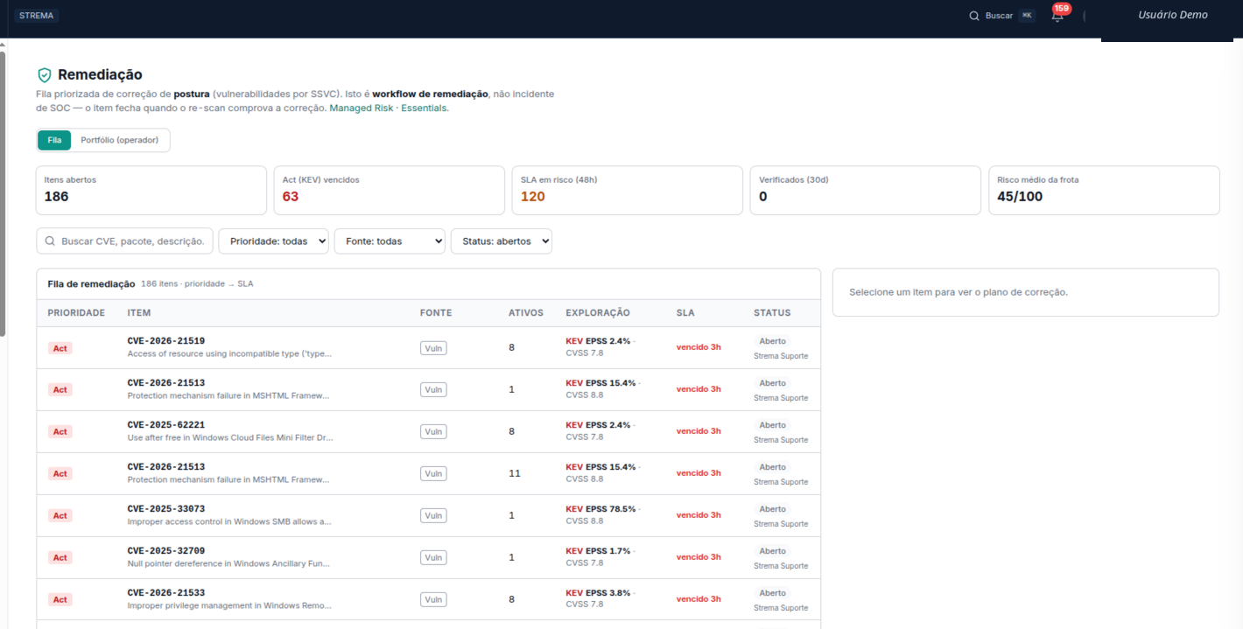Select the CVE-2026-21533 row item
The width and height of the screenshot is (1243, 629).
click(x=429, y=599)
